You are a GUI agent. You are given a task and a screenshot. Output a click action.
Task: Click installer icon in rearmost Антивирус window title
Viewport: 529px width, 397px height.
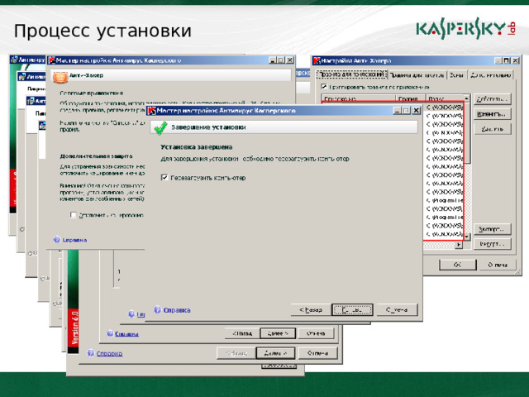14,60
